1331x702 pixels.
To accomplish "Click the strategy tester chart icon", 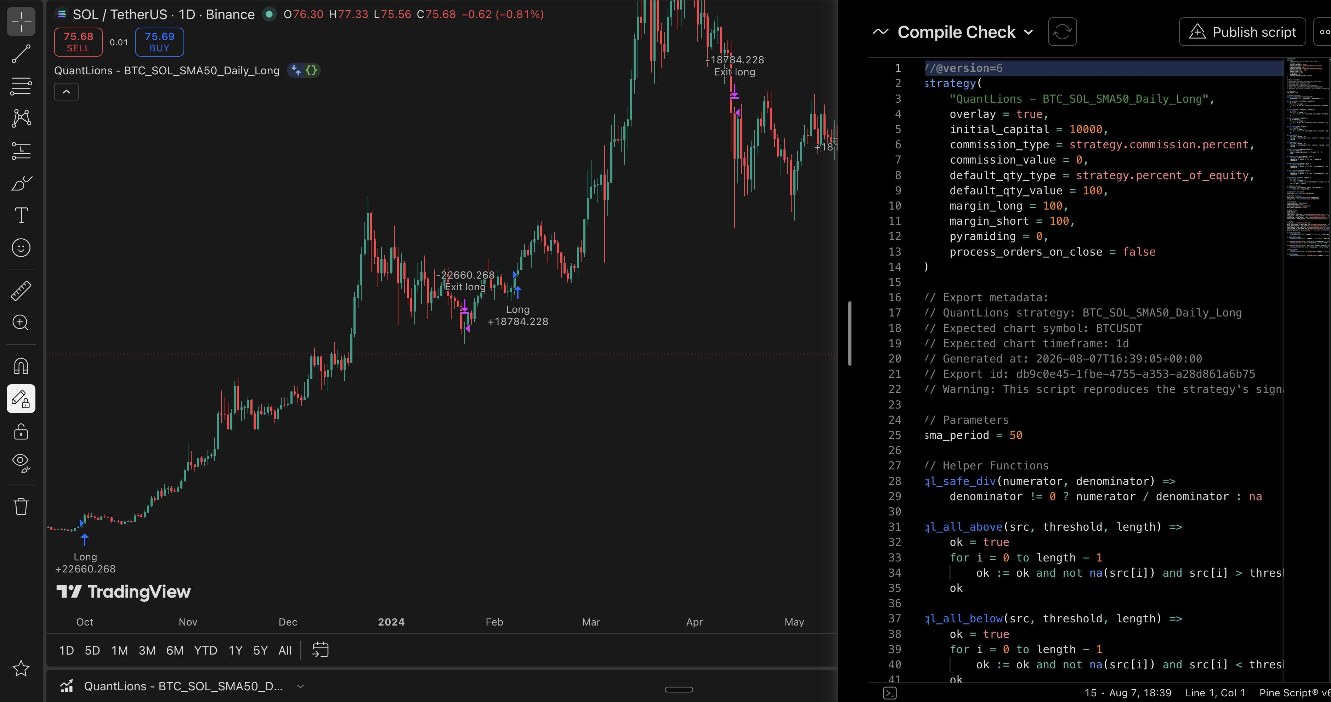I will click(67, 686).
